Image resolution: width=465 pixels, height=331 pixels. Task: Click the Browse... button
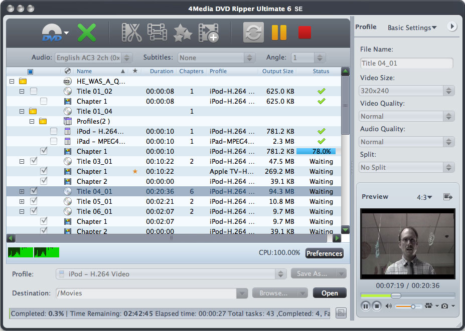(280, 293)
